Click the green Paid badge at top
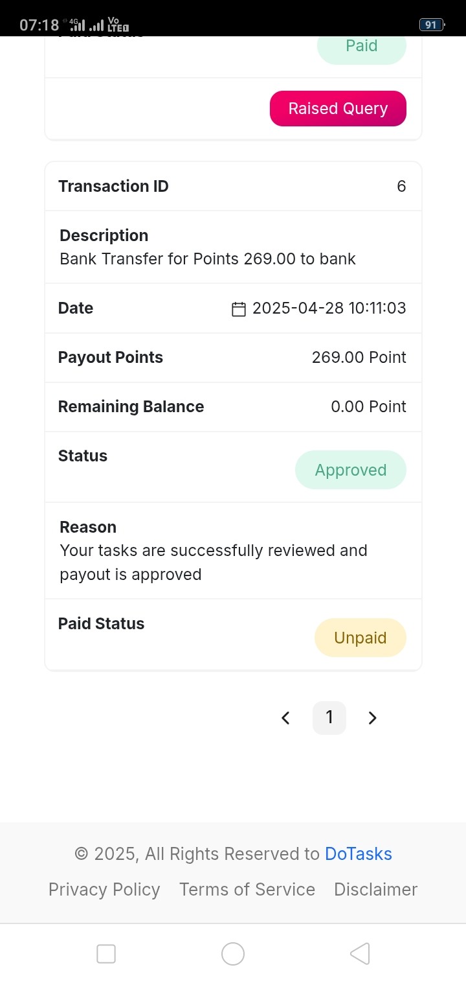This screenshot has width=466, height=985. coord(362,47)
